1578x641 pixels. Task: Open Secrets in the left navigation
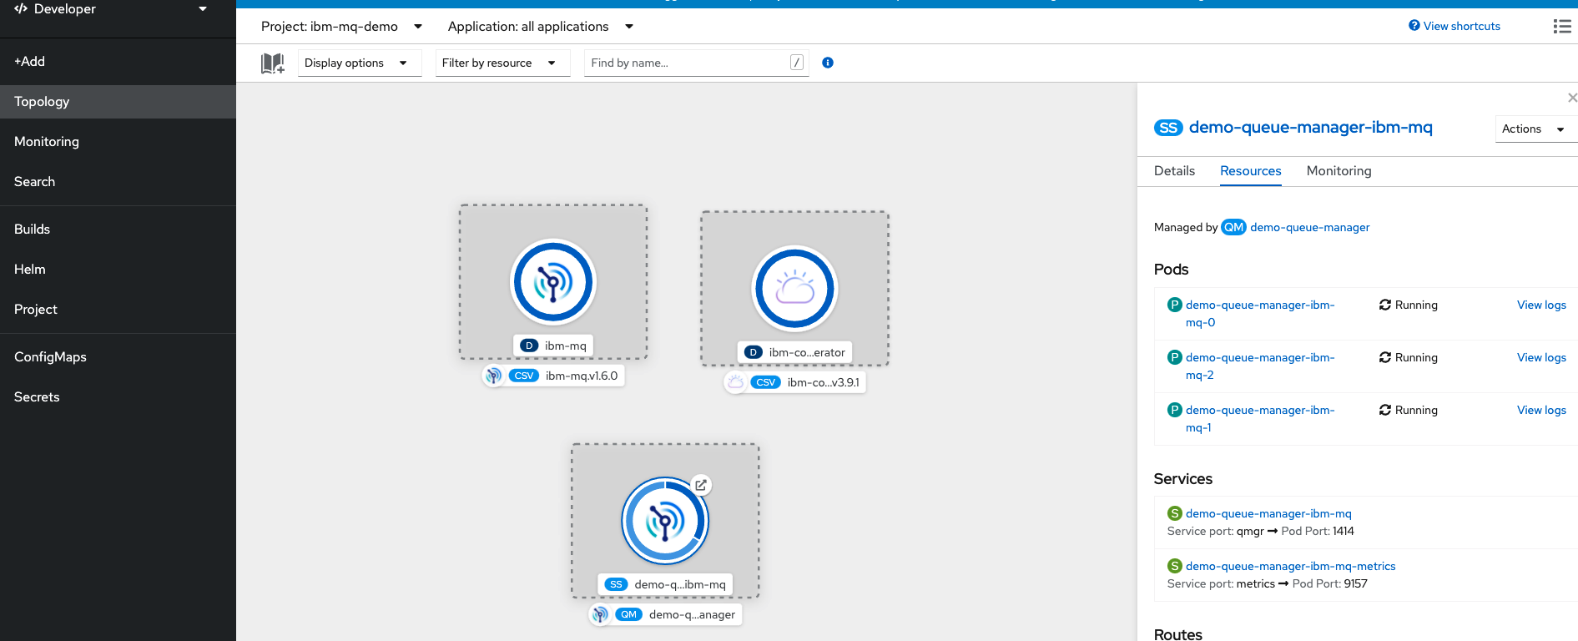[37, 397]
